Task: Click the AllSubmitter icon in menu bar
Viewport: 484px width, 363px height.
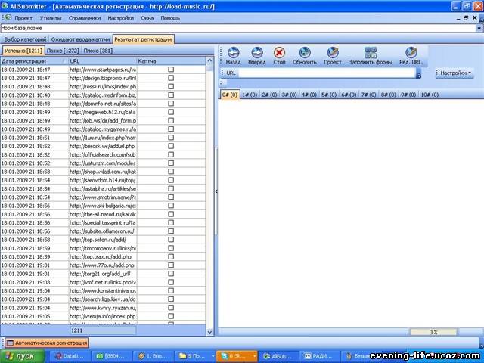Action: pyautogui.click(x=7, y=17)
